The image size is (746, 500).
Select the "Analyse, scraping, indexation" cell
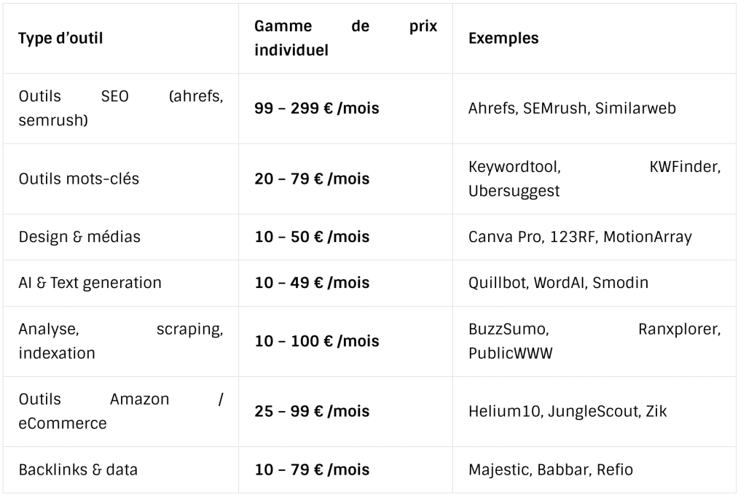pyautogui.click(x=121, y=341)
